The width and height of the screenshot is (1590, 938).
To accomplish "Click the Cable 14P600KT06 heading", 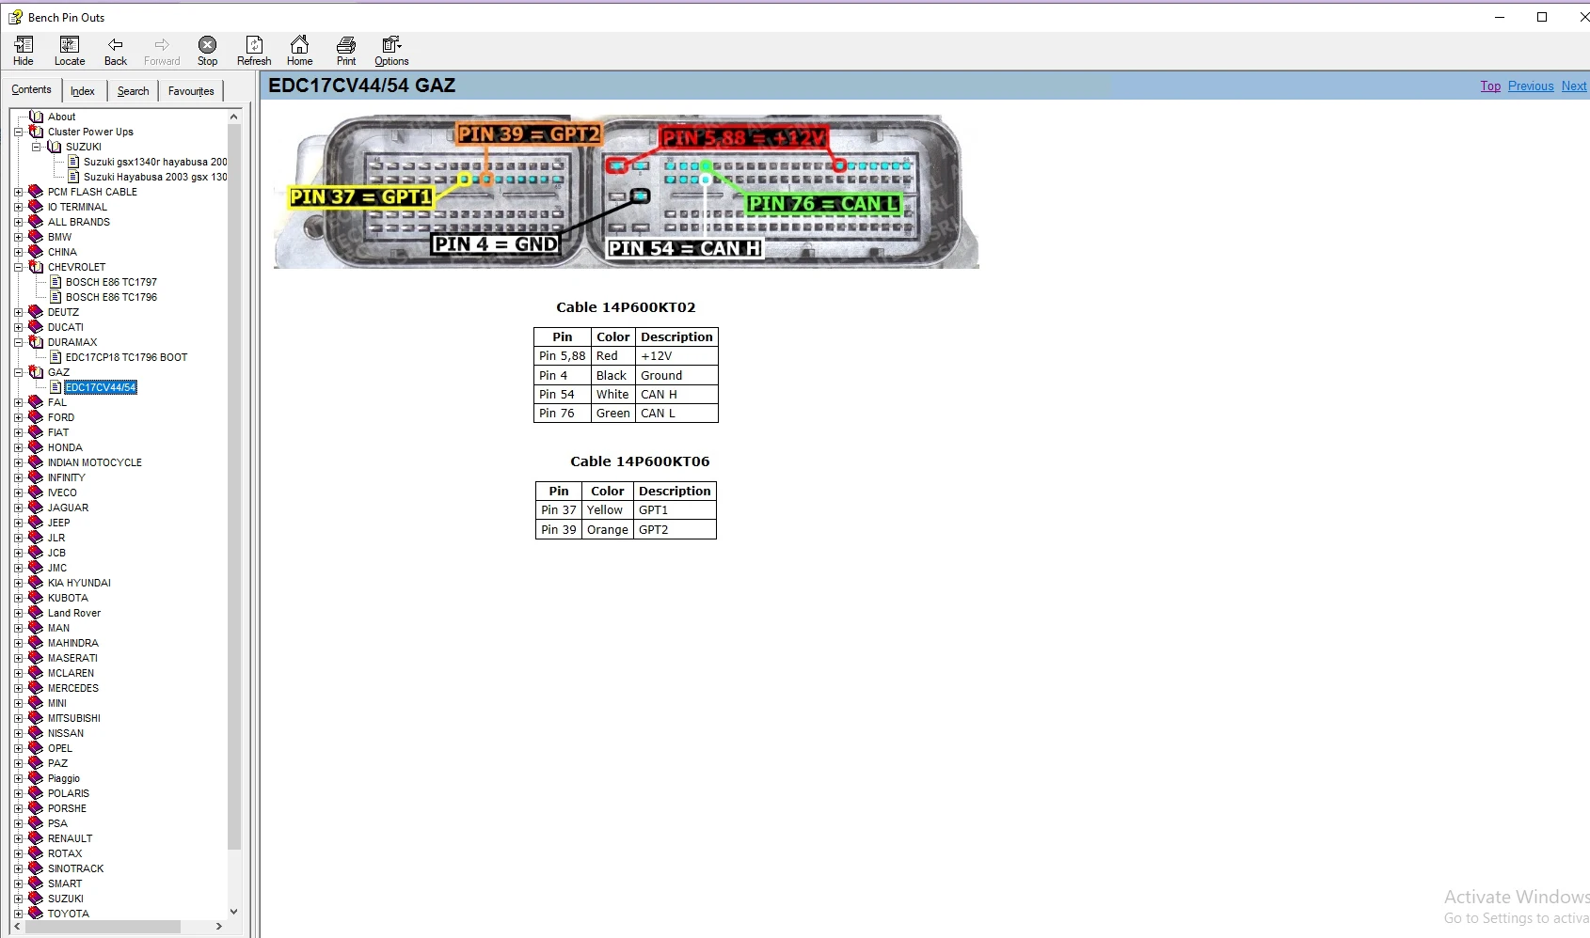I will coord(640,461).
